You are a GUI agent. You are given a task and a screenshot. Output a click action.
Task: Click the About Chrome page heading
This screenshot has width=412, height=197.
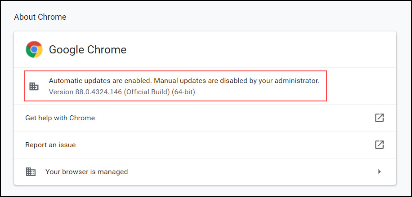point(40,17)
